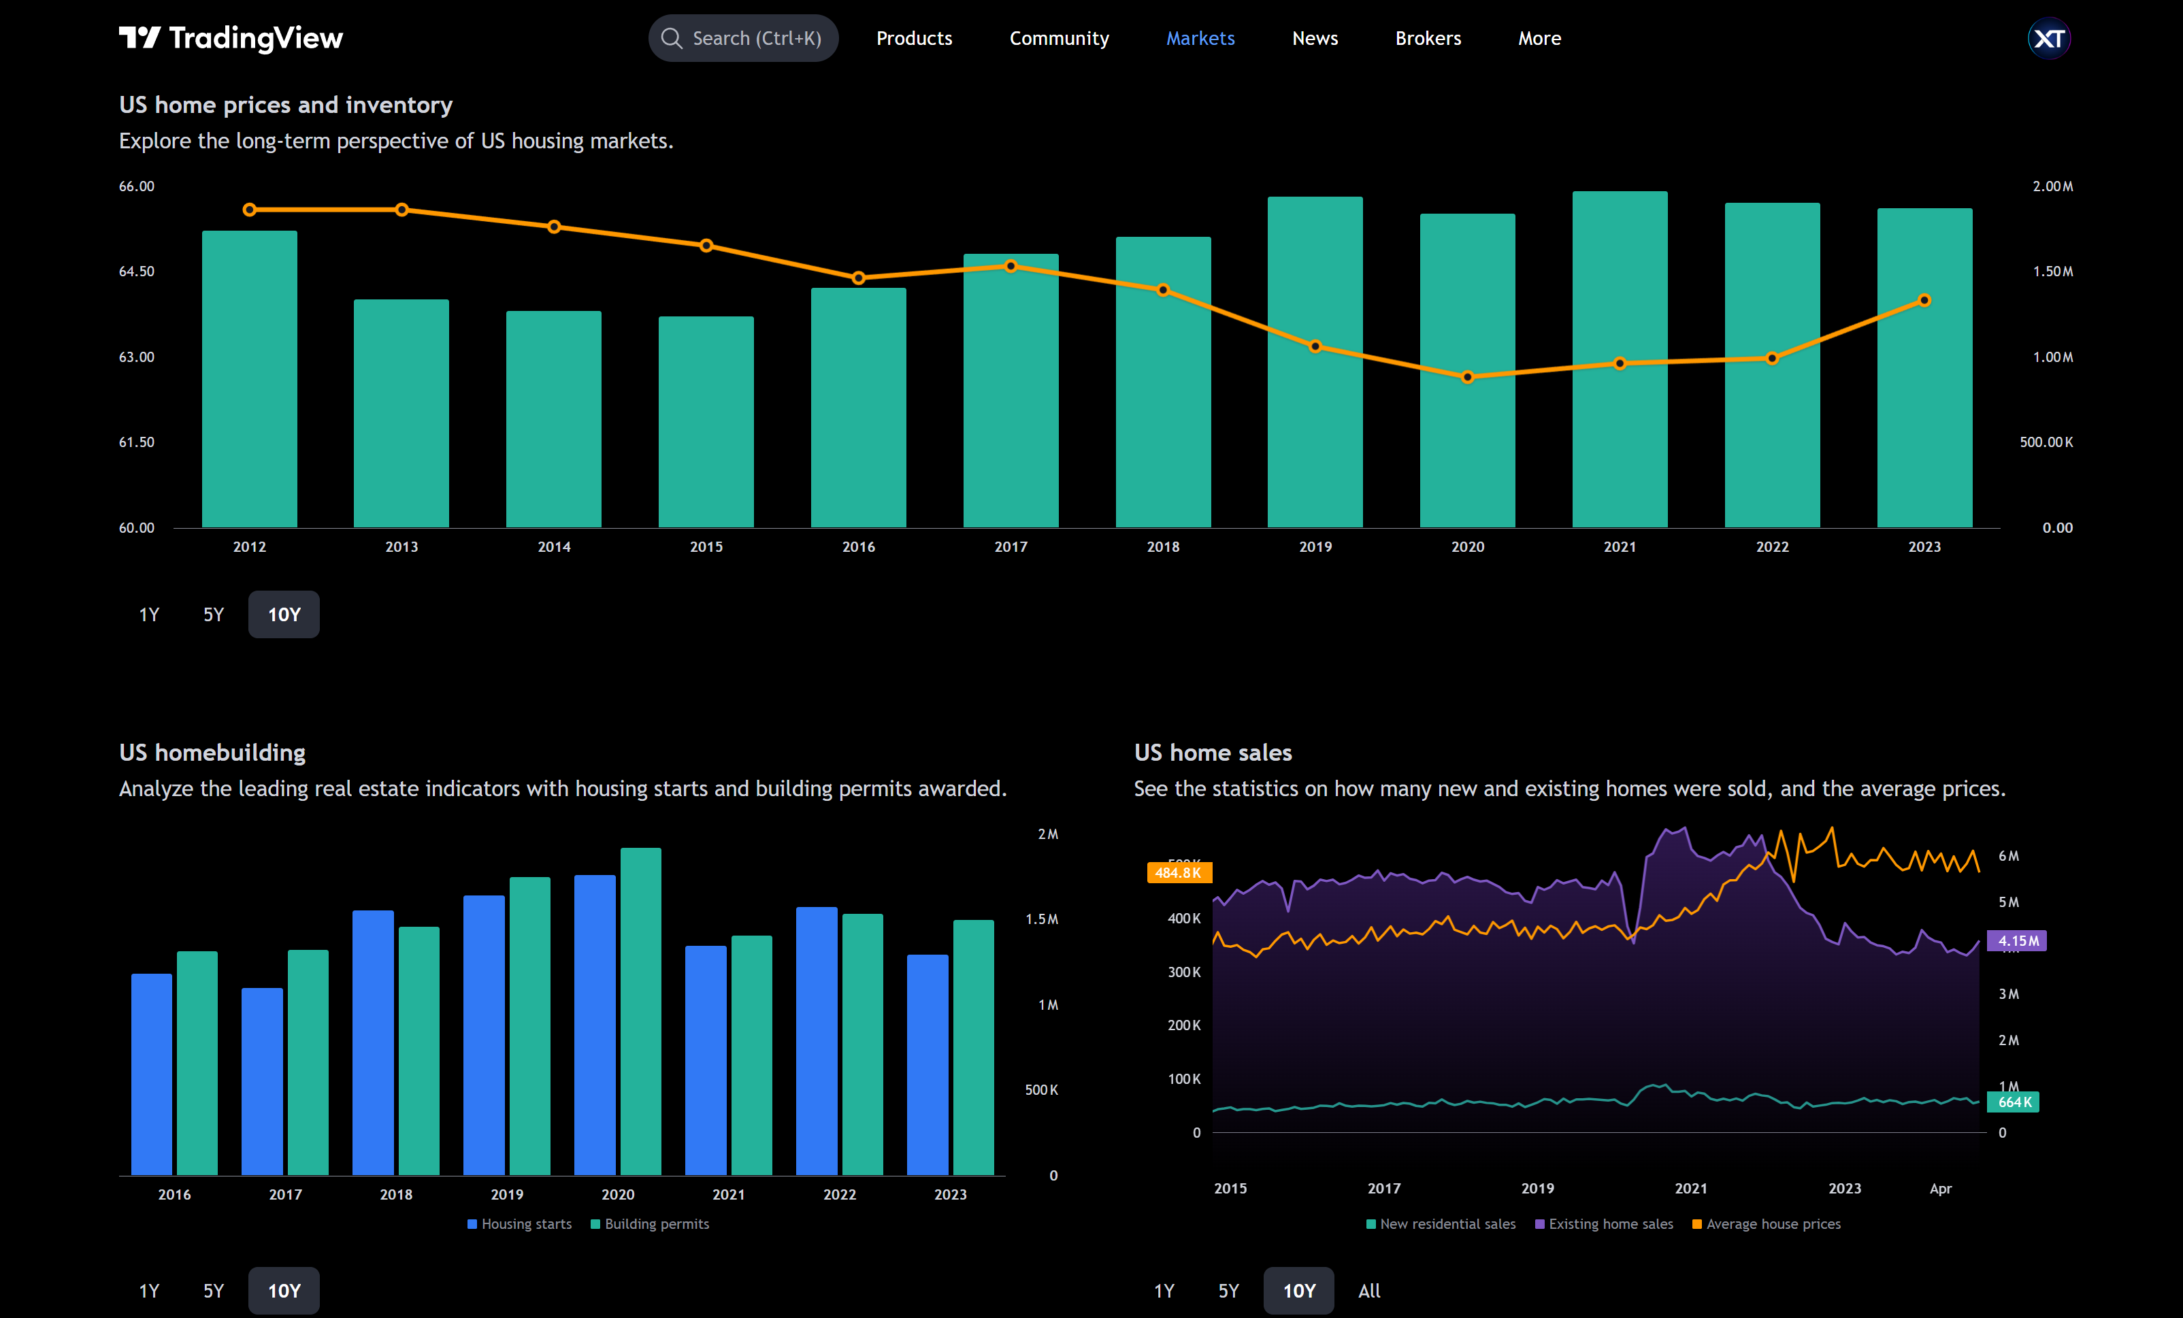Viewport: 2183px width, 1318px height.
Task: Click the purple 4.15M value label
Action: (x=2018, y=940)
